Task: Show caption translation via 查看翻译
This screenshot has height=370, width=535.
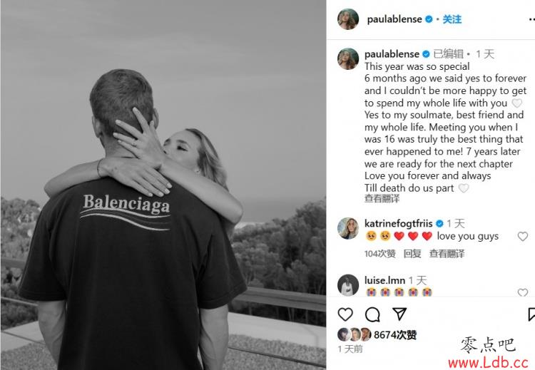Action: [x=382, y=198]
